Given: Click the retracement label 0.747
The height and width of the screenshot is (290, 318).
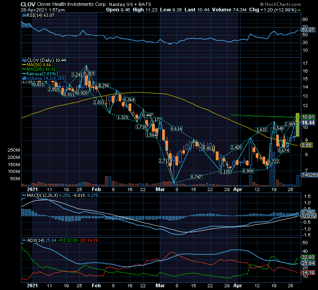Looking at the screenshot, I should pyautogui.click(x=196, y=177).
